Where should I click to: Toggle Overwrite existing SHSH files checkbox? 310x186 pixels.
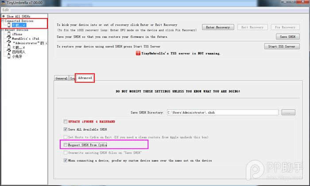coord(66,153)
